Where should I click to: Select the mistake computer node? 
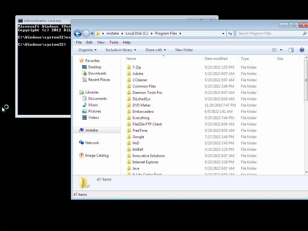click(97, 130)
